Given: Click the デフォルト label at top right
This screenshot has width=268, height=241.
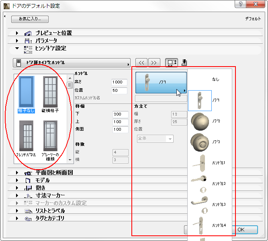Looking at the screenshot, I should pyautogui.click(x=253, y=19).
